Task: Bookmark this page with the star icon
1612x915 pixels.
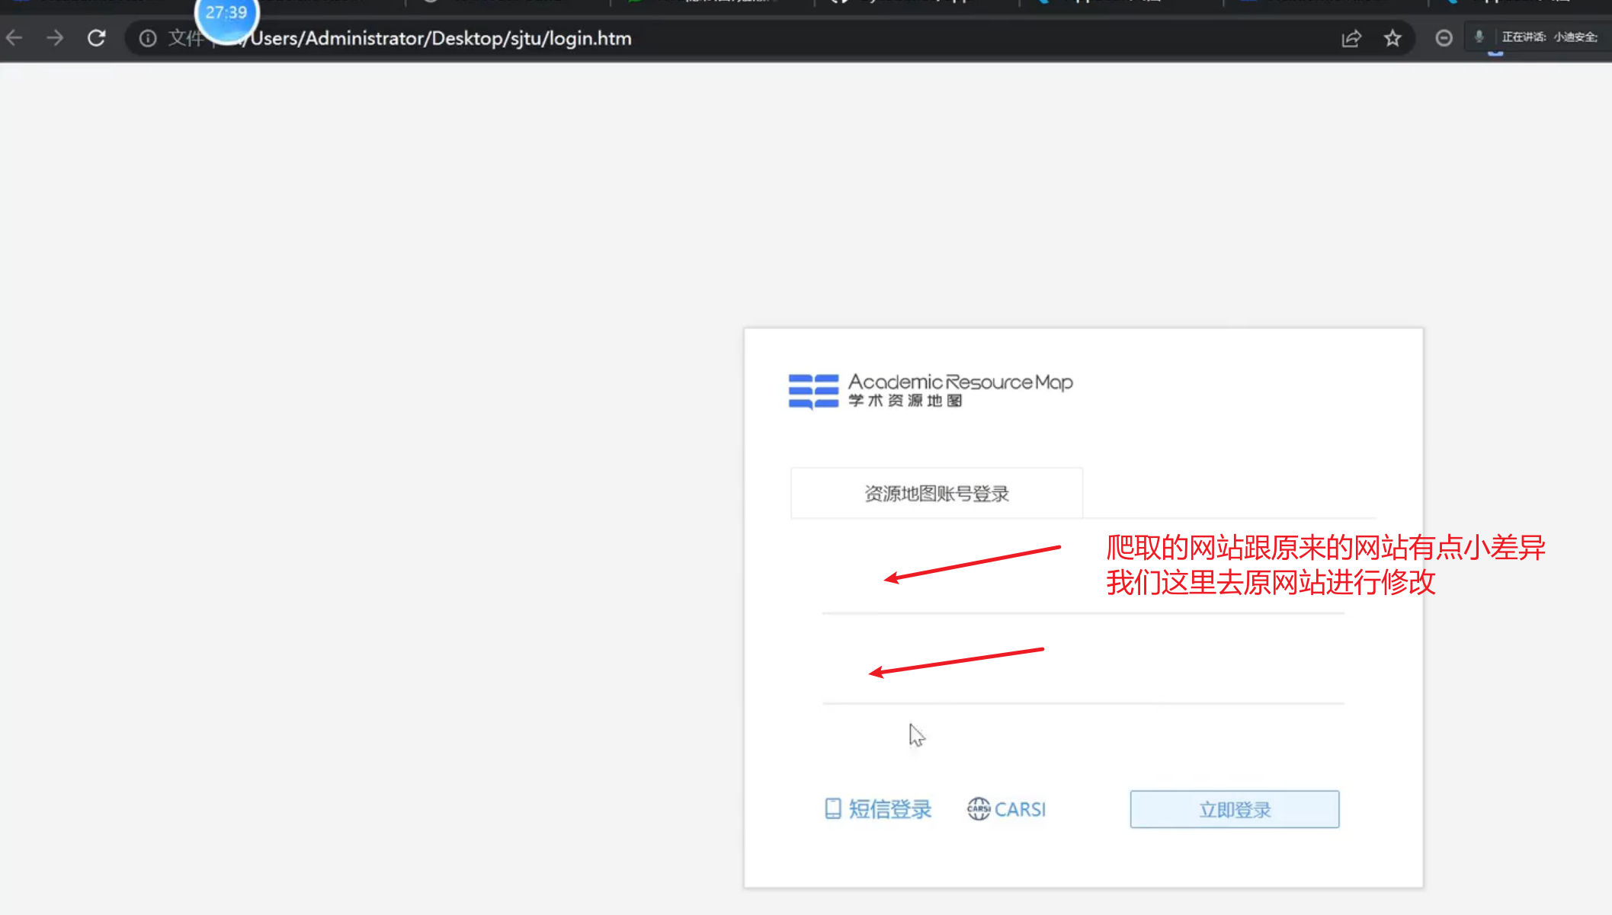Action: coord(1392,38)
